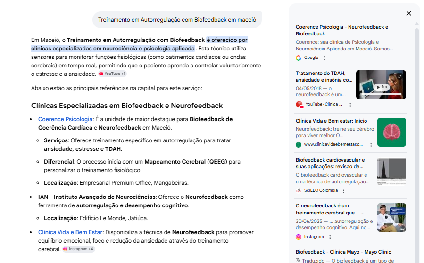Click the IAN - Instituto Avançado de Neurociências text
This screenshot has height=263, width=424.
[97, 197]
